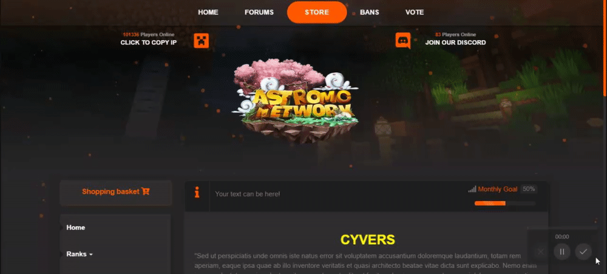Image resolution: width=607 pixels, height=274 pixels.
Task: Click the Astromc Network logo
Action: [295, 100]
